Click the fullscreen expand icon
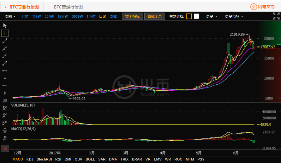The height and width of the screenshot is (163, 281). point(276,16)
